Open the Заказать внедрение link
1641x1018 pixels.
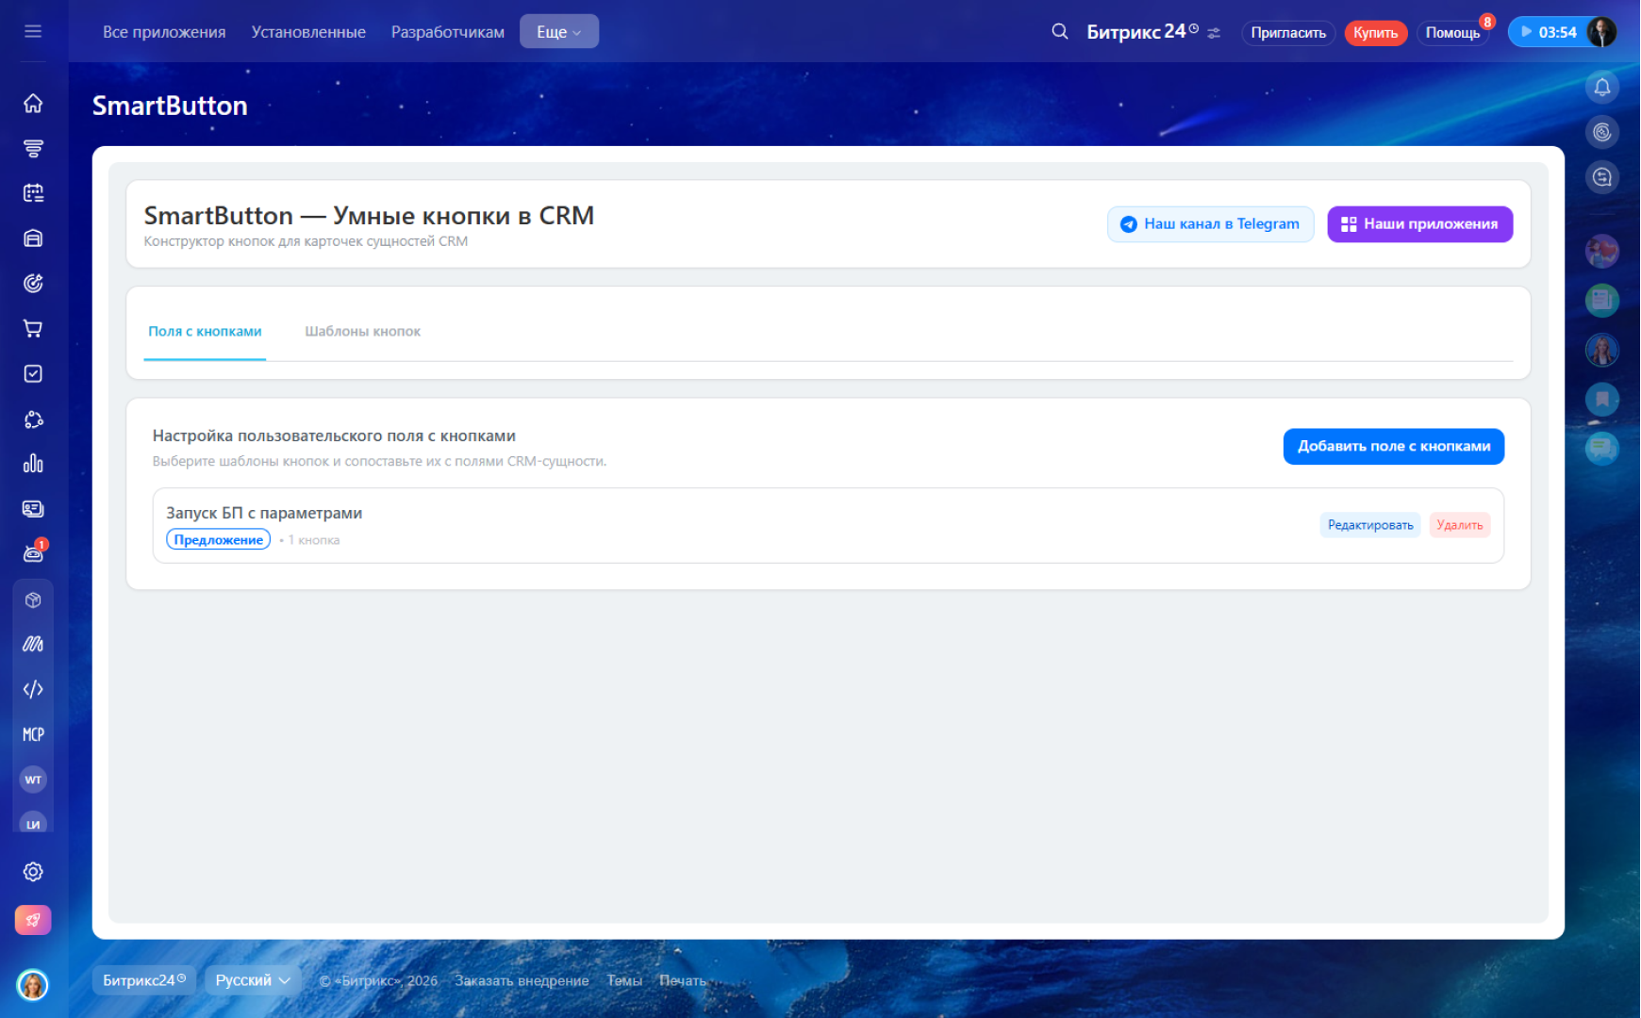tap(522, 981)
